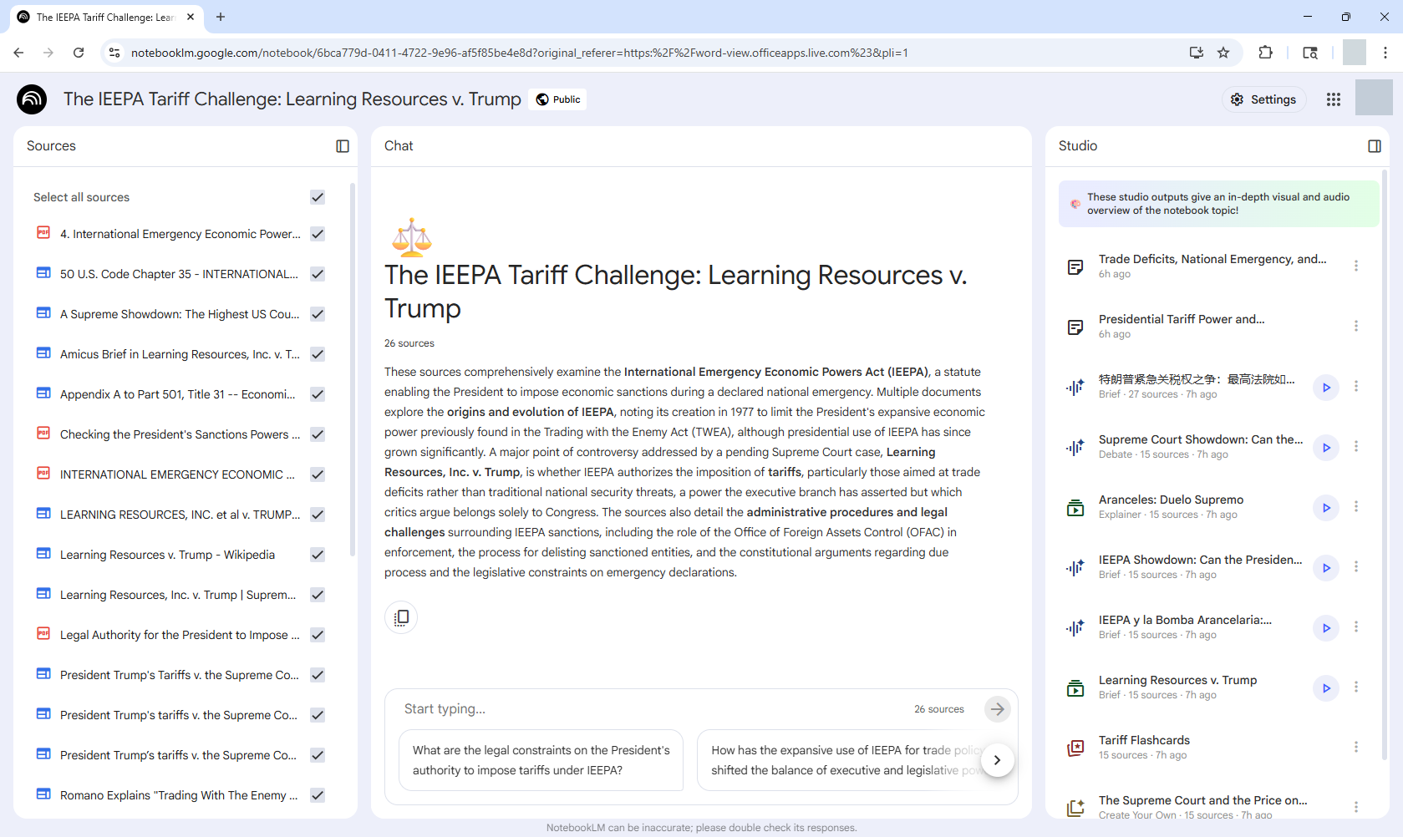Uncheck Amicus Brief in Learning Resources source
Image resolution: width=1403 pixels, height=837 pixels.
point(318,354)
